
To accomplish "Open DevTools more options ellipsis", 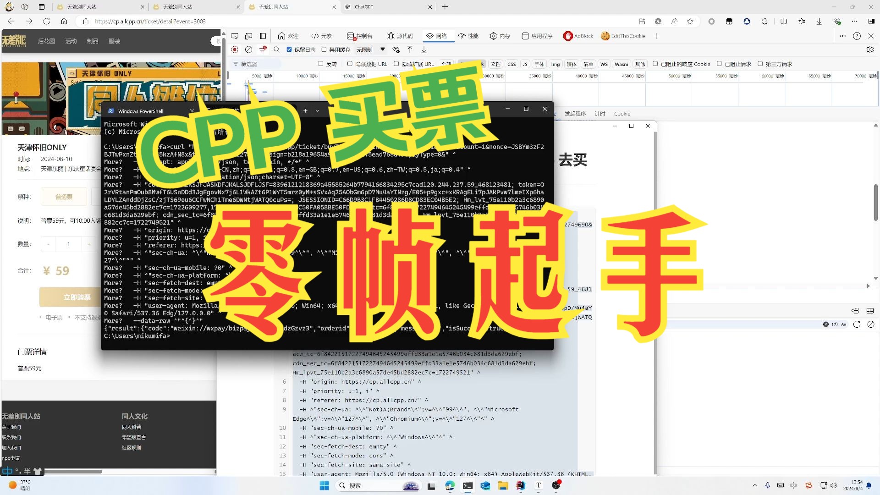I will (842, 36).
